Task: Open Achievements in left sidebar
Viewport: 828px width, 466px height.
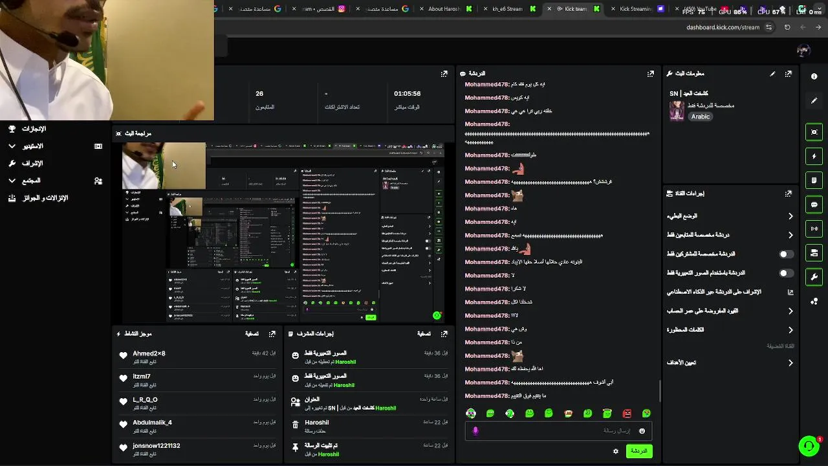Action: click(x=34, y=129)
